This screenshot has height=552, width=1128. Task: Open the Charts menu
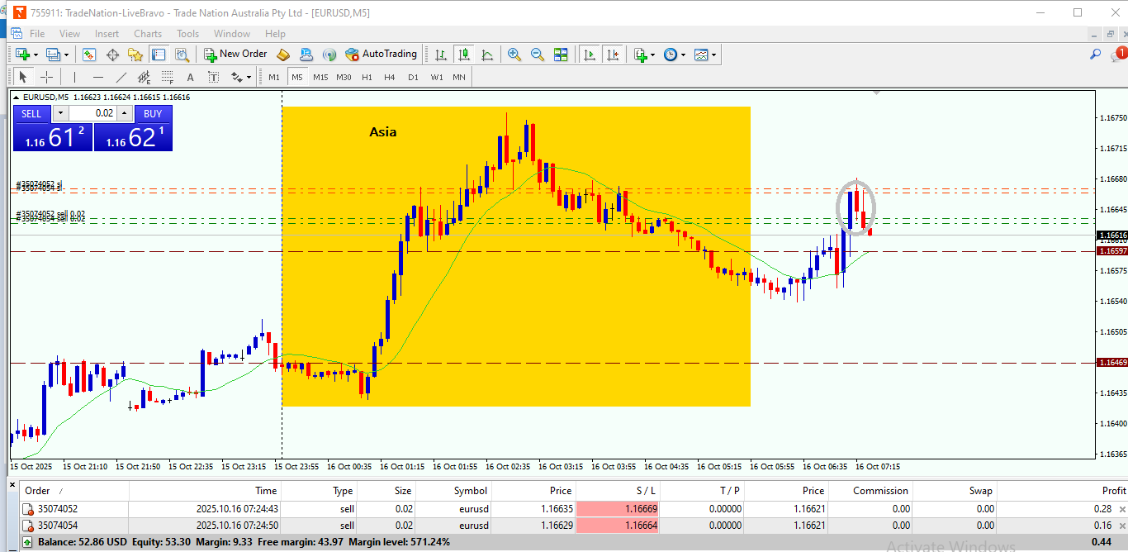pyautogui.click(x=148, y=34)
